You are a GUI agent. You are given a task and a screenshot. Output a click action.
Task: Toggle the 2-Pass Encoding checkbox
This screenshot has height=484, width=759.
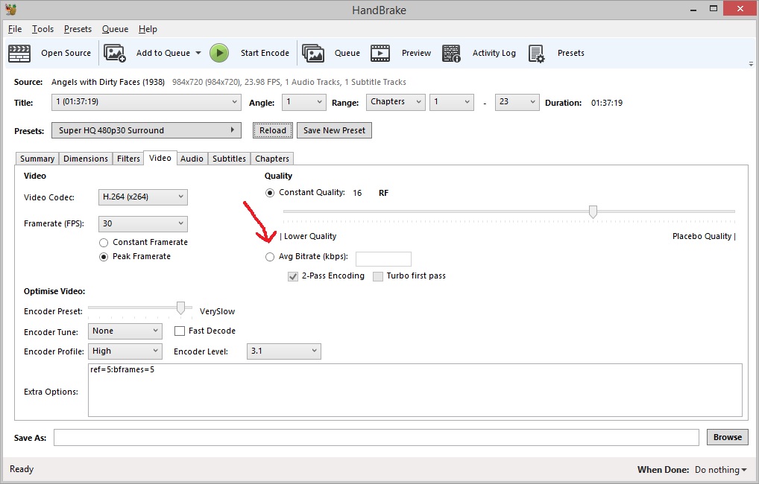tap(293, 276)
